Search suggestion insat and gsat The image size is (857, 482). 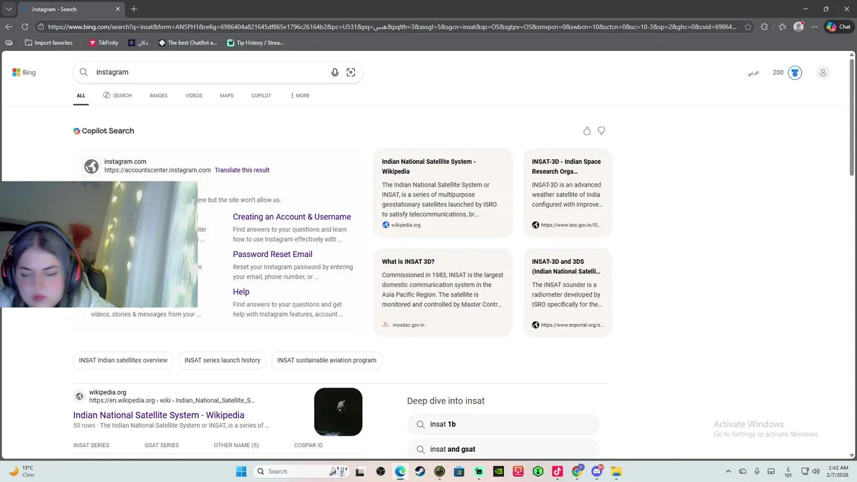[503, 449]
